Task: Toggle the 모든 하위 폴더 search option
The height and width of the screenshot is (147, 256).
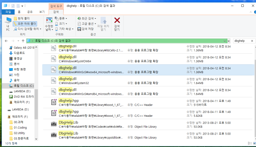Action: point(25,24)
